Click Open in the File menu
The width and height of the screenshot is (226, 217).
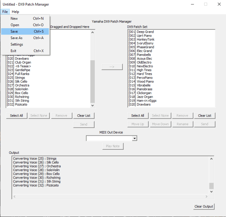15,25
